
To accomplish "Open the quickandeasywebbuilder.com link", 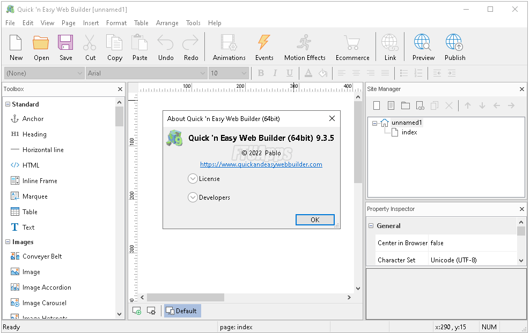I will click(261, 164).
